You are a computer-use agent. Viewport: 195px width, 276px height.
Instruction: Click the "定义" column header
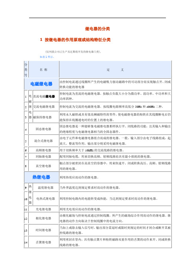(x=115, y=70)
